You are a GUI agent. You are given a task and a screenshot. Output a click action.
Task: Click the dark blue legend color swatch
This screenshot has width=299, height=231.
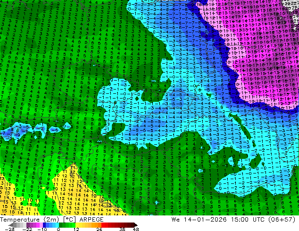coord(44,225)
